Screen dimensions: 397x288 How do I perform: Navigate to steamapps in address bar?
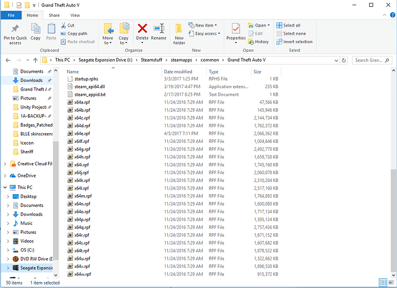point(181,60)
